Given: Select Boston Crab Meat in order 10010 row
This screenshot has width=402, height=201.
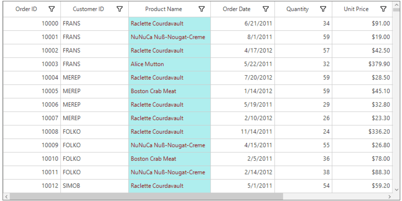Looking at the screenshot, I should (x=169, y=159).
